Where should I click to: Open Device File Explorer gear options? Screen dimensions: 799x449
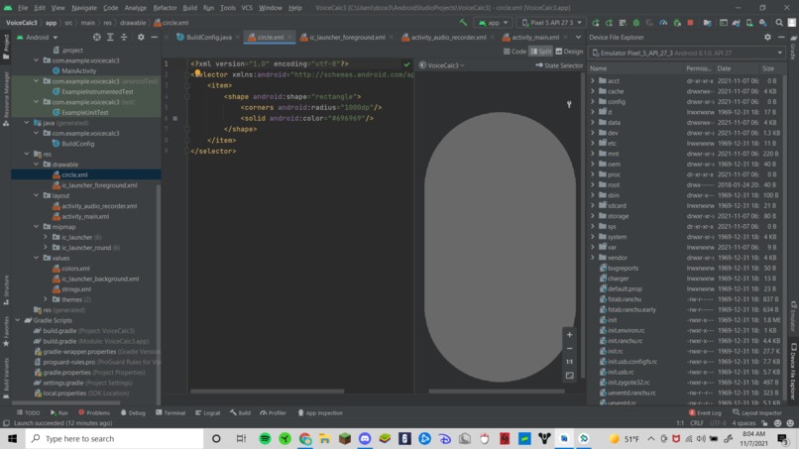click(x=767, y=38)
